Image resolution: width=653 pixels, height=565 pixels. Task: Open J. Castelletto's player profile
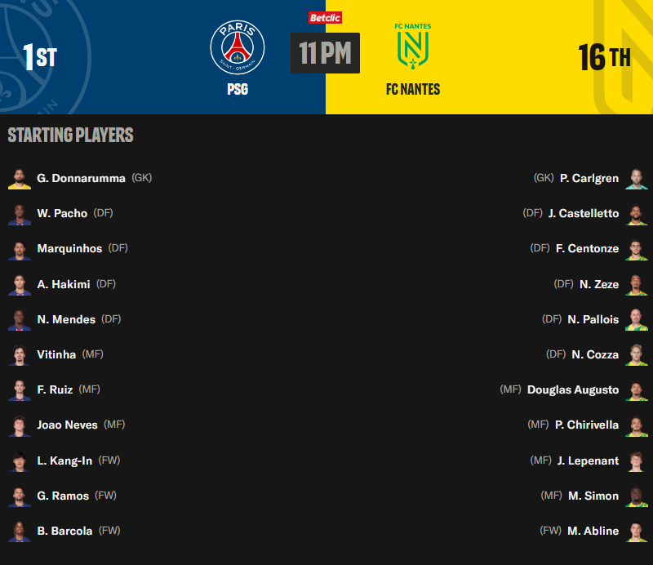584,213
